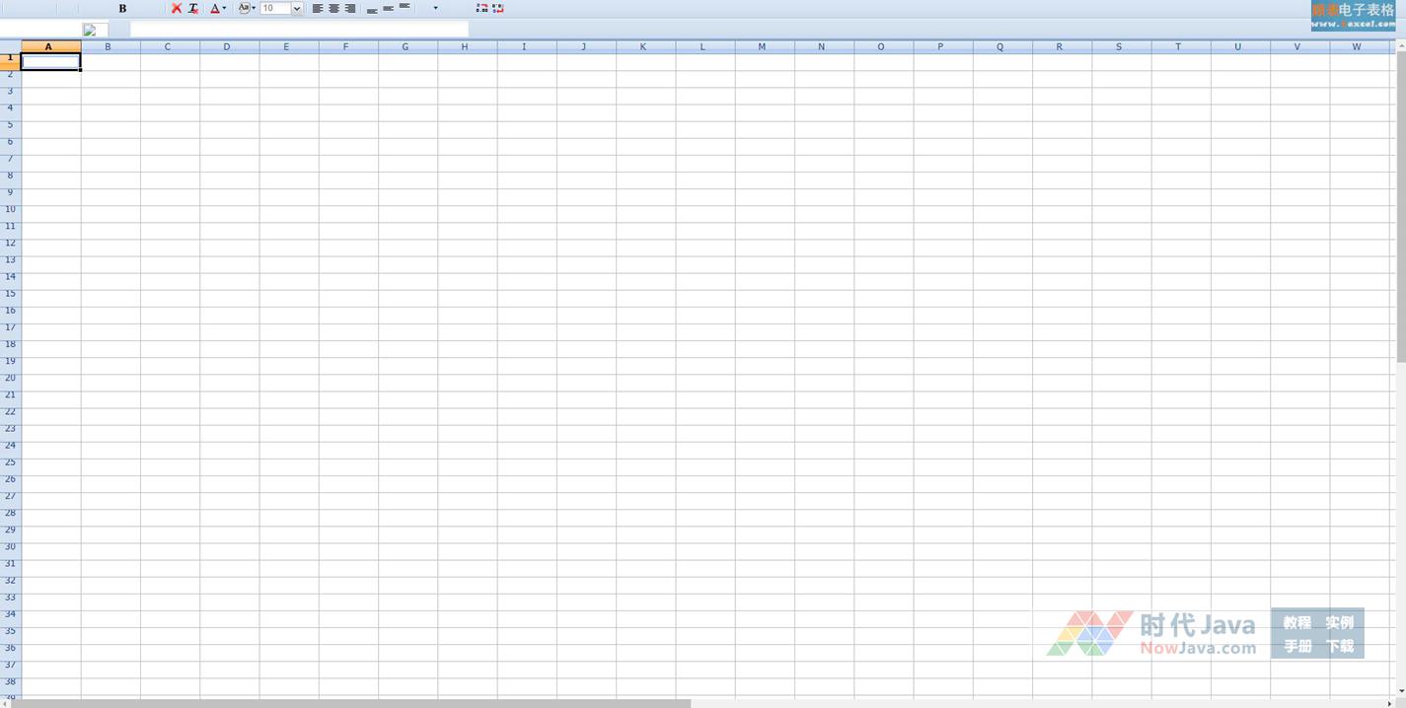Open the font color dropdown arrow
The image size is (1406, 708).
225,9
